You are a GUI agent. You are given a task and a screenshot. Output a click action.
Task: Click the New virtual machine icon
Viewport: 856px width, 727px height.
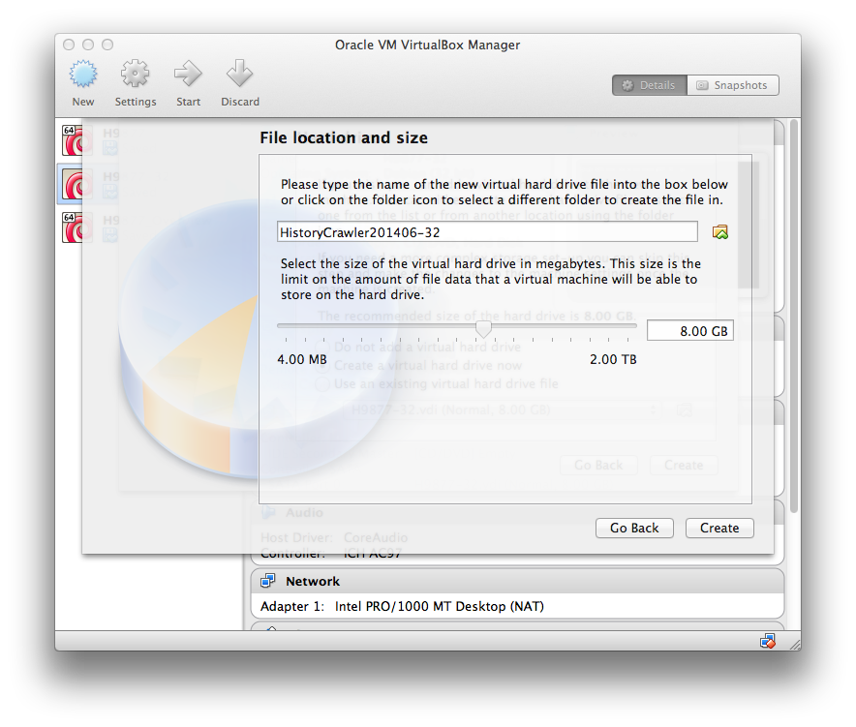coord(83,75)
